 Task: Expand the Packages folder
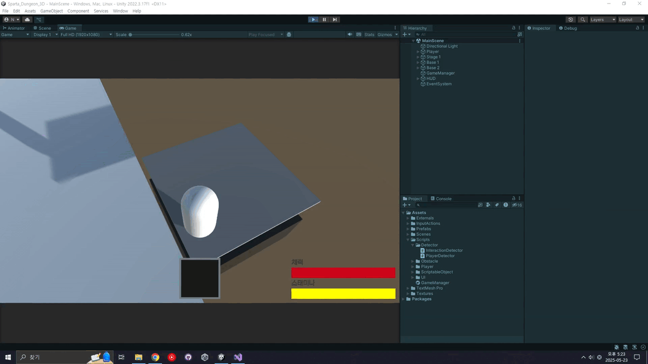pos(403,299)
